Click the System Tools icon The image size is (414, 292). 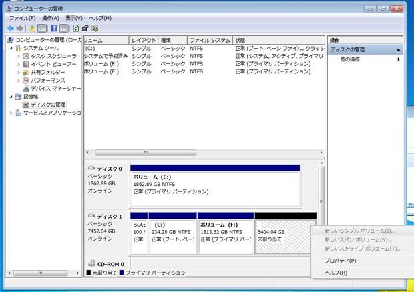click(x=18, y=48)
